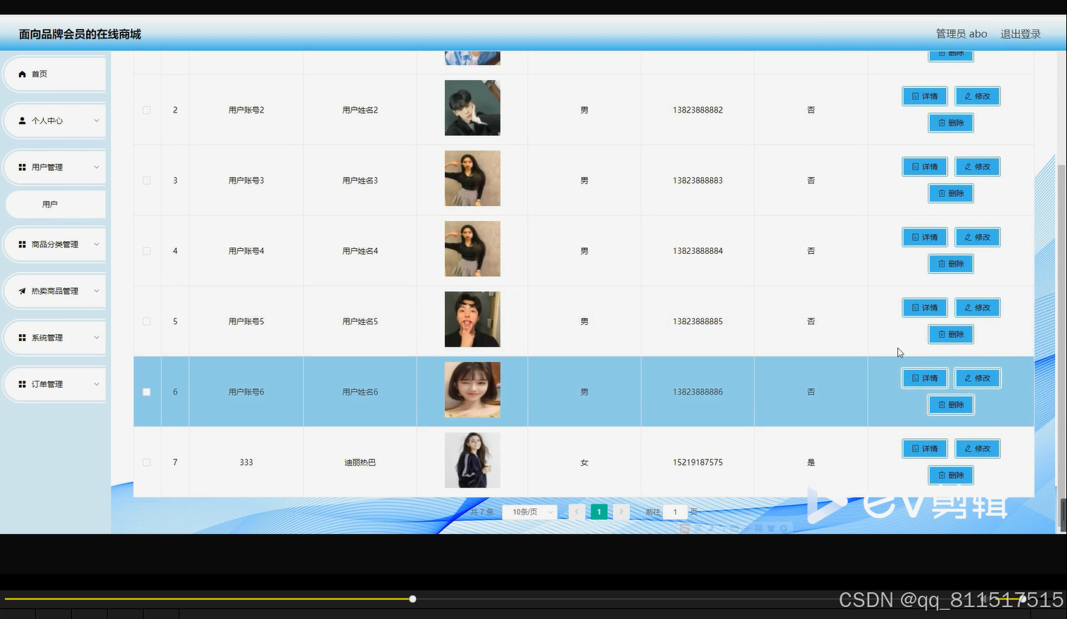The image size is (1067, 619).
Task: Click 修改 in the 用户账号4 row
Action: click(978, 237)
